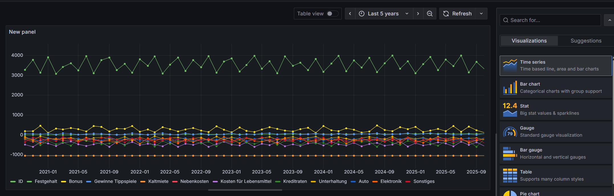Select the Table visualization icon
Screen dimensions: 614x196
click(x=510, y=175)
